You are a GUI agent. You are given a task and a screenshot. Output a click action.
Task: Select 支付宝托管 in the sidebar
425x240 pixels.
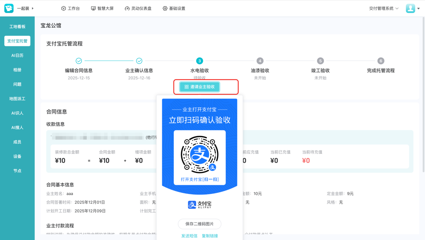click(x=17, y=41)
